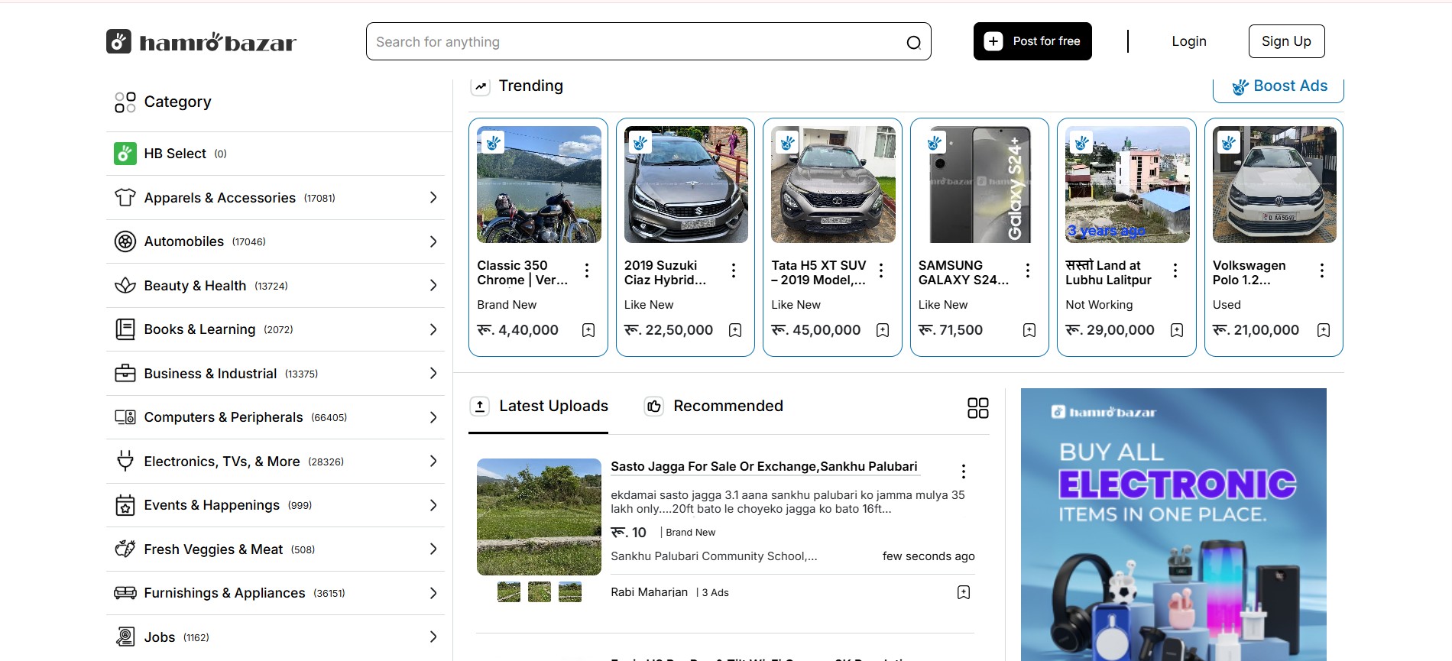Bookmark the Samsung Galaxy S24 listing
This screenshot has width=1452, height=661.
tap(1029, 330)
